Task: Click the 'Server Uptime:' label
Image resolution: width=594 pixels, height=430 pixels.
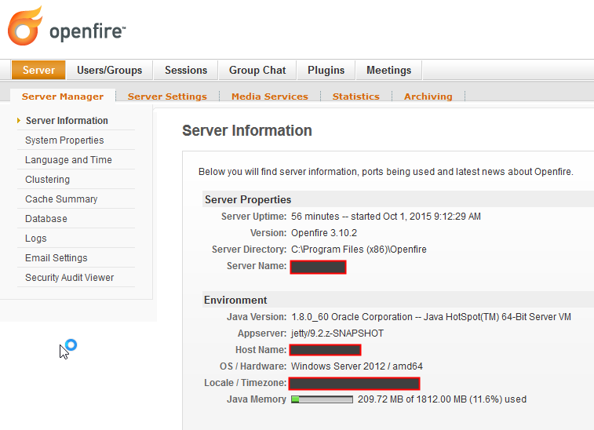Action: 253,217
